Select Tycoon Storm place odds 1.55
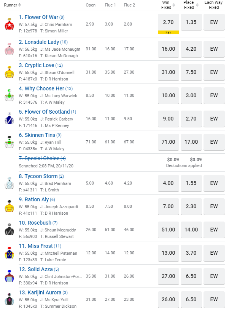Screen dimensions: 229x310 (191, 183)
